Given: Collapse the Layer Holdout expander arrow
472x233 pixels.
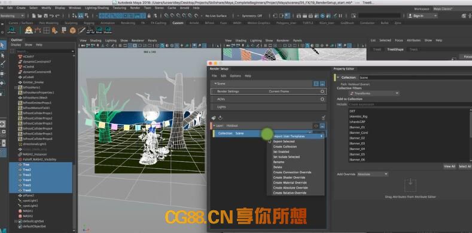Looking at the screenshot, I should [x=214, y=125].
